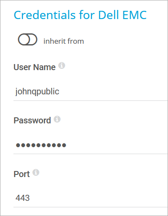Open the Password info icon
Screen dimensions: 168x216
[x=57, y=119]
